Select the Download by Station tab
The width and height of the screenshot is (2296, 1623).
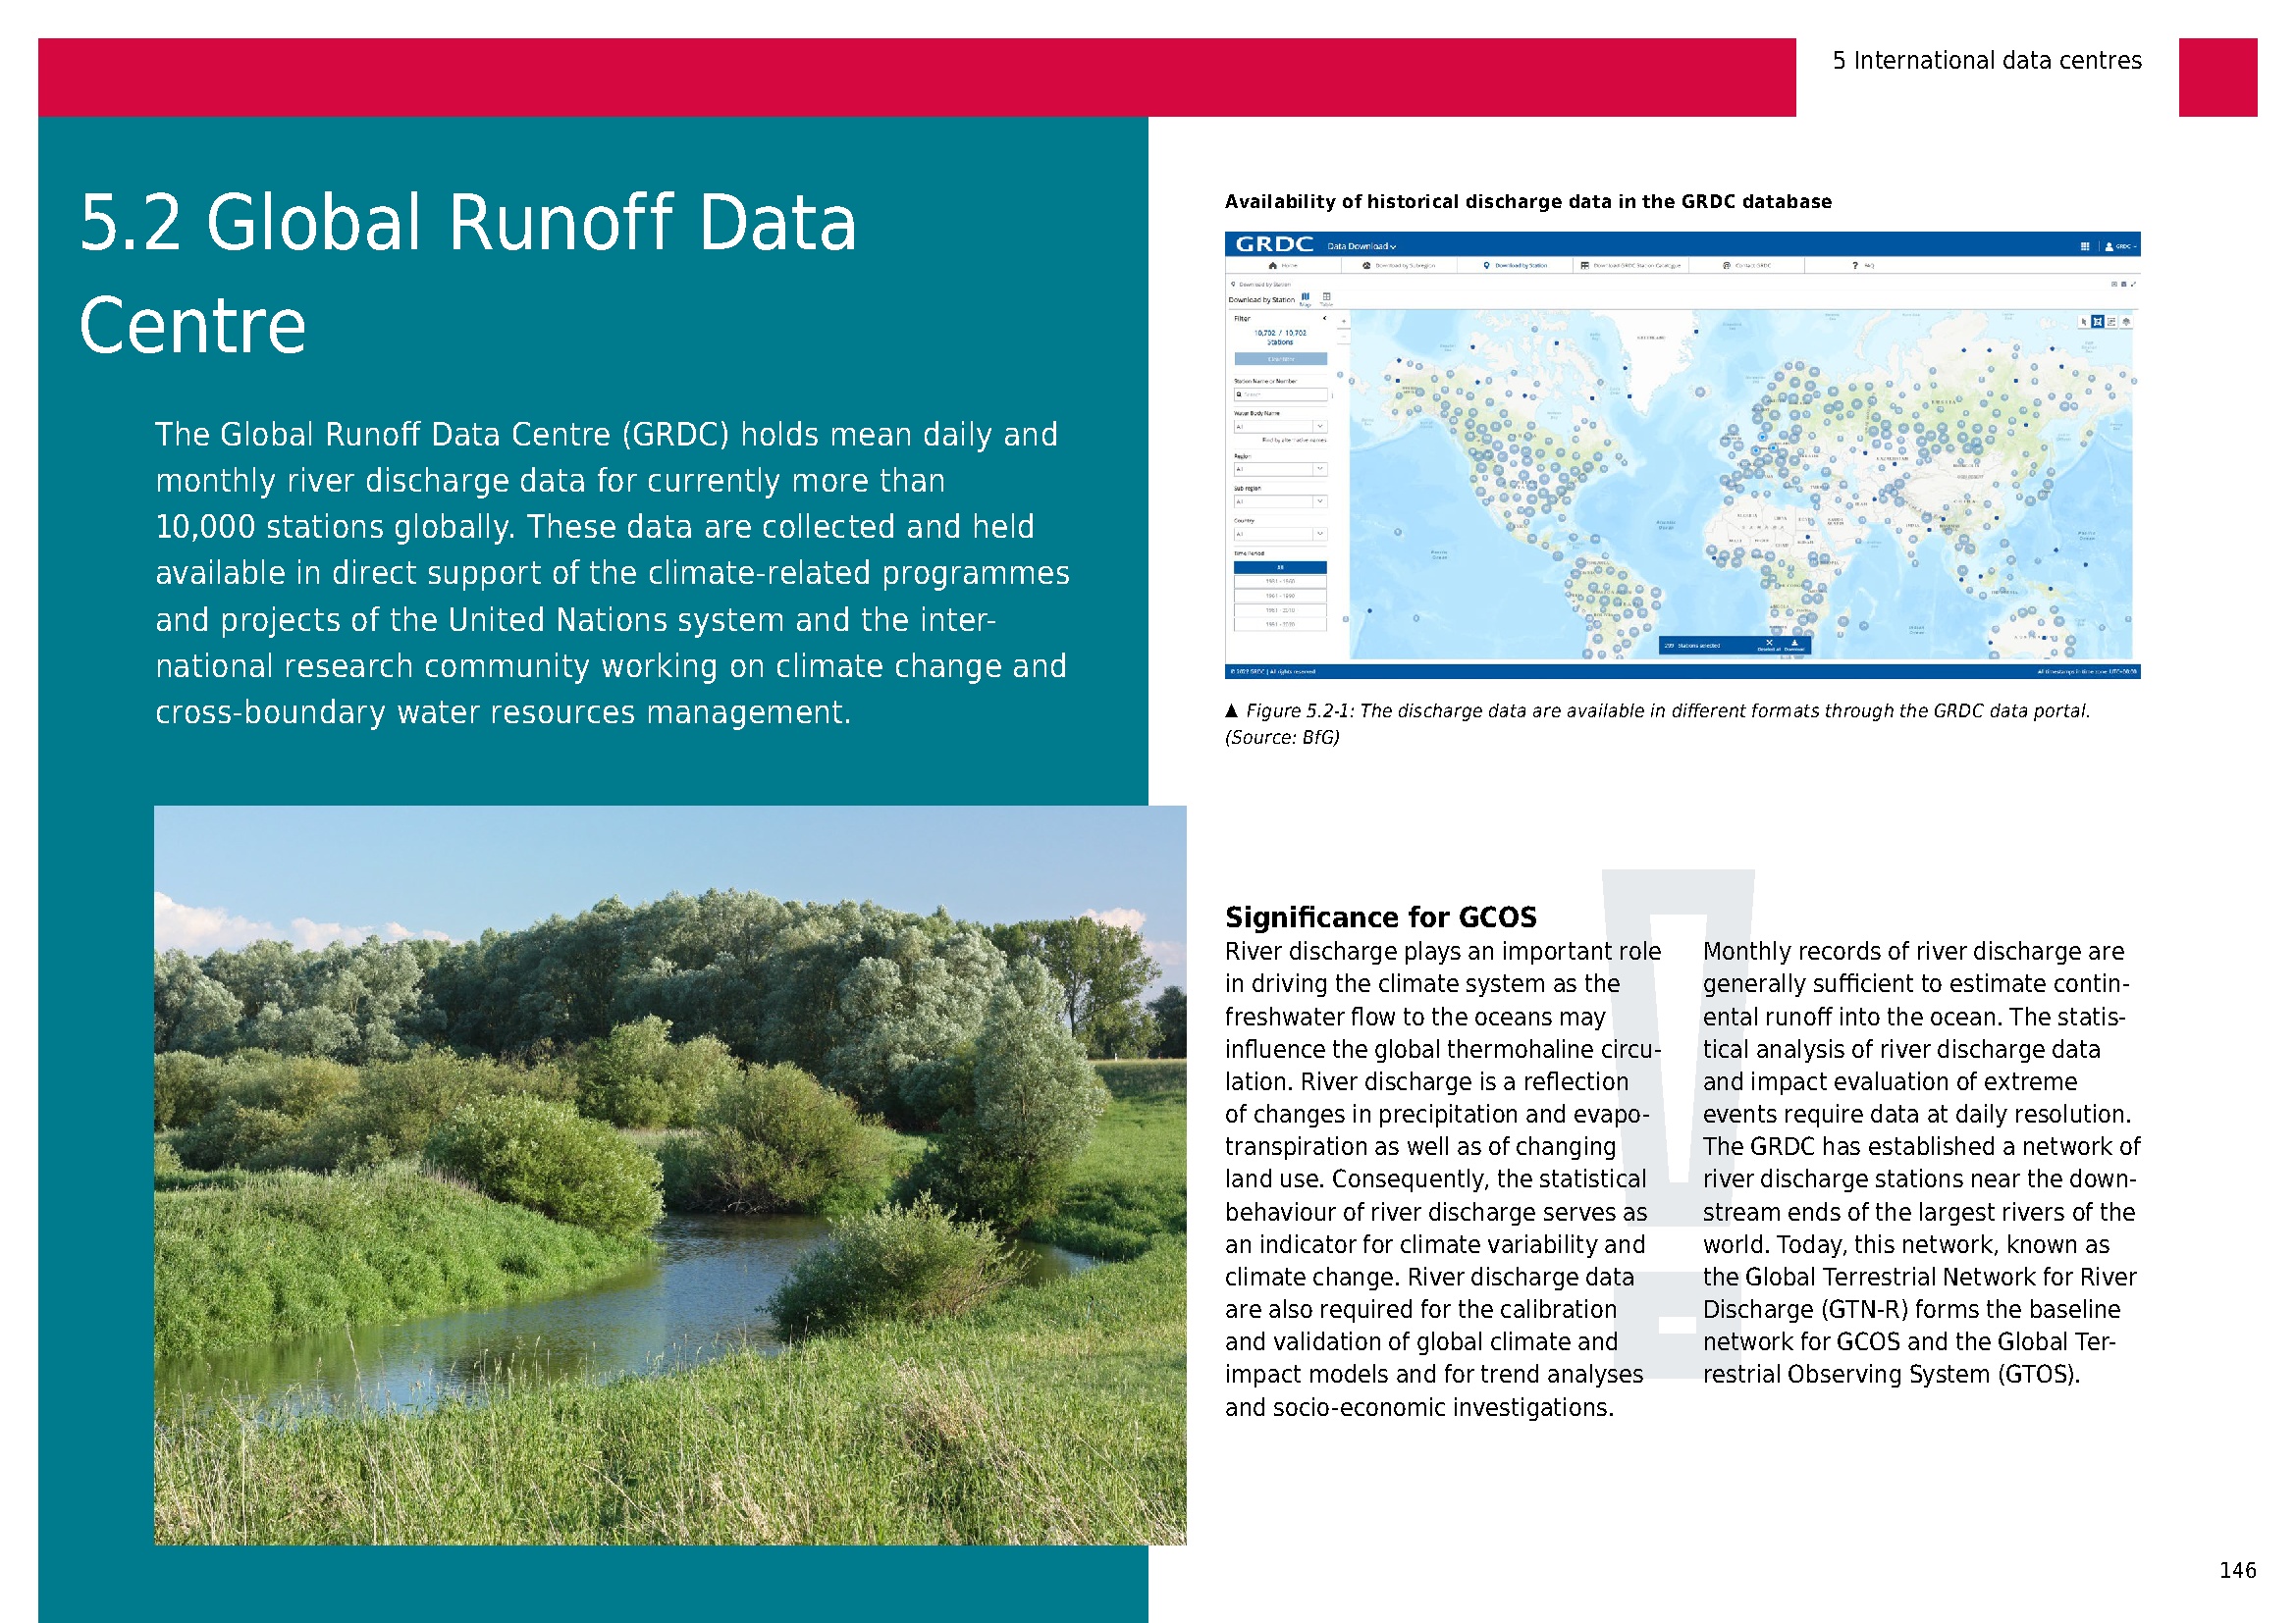pyautogui.click(x=1516, y=266)
